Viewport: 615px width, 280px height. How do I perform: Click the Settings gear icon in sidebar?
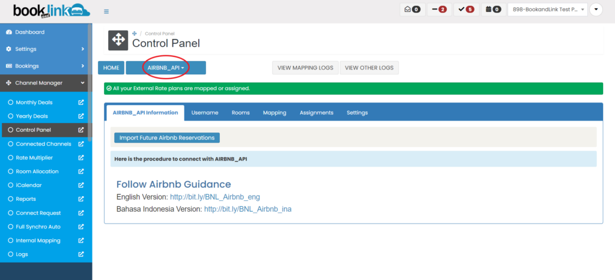[x=8, y=49]
